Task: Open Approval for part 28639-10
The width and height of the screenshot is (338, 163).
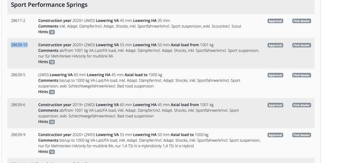Action: (275, 45)
